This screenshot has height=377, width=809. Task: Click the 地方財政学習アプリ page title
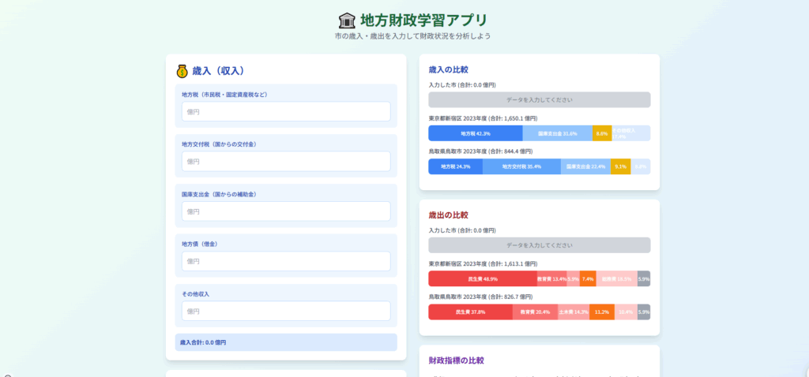(423, 21)
